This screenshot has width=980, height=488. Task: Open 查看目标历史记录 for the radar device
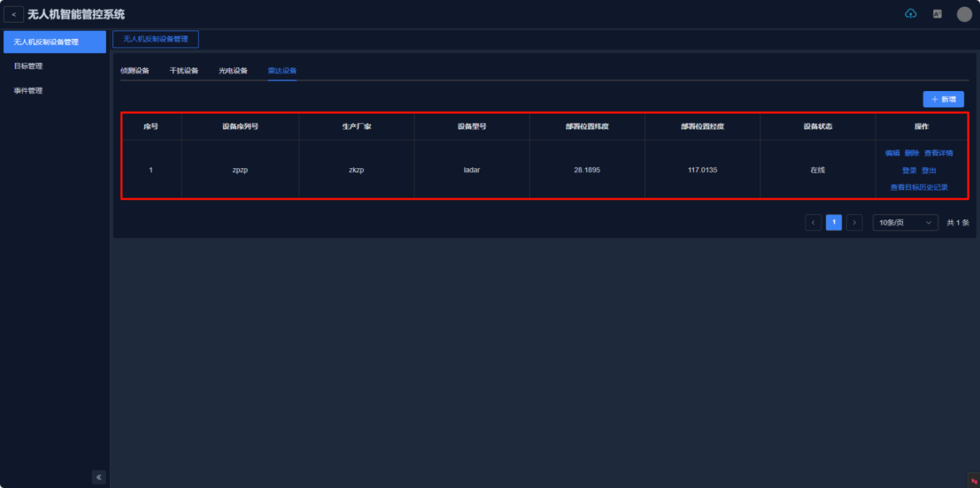(918, 188)
